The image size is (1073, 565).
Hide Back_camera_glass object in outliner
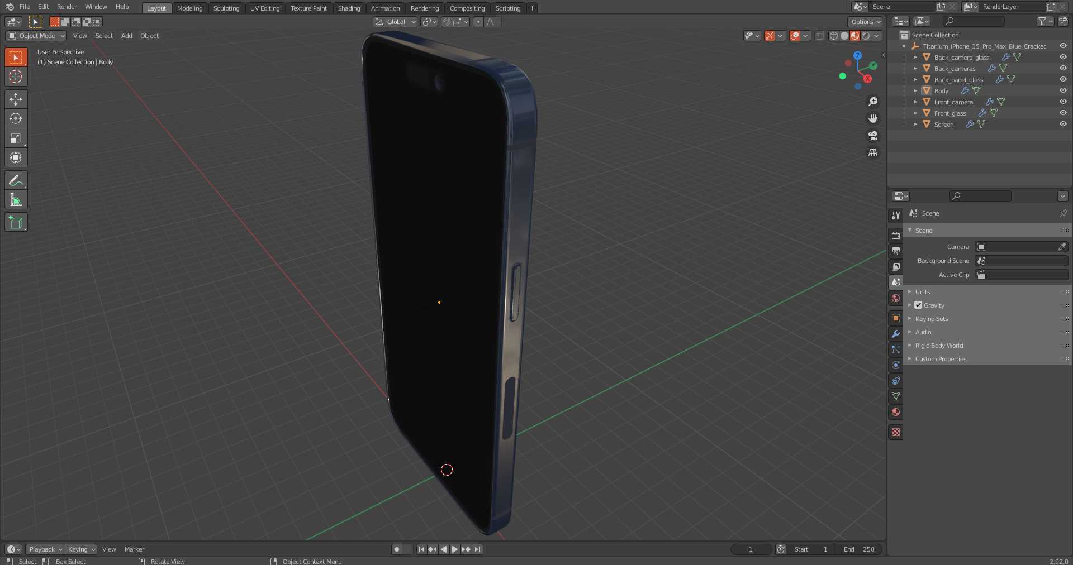coord(1063,57)
